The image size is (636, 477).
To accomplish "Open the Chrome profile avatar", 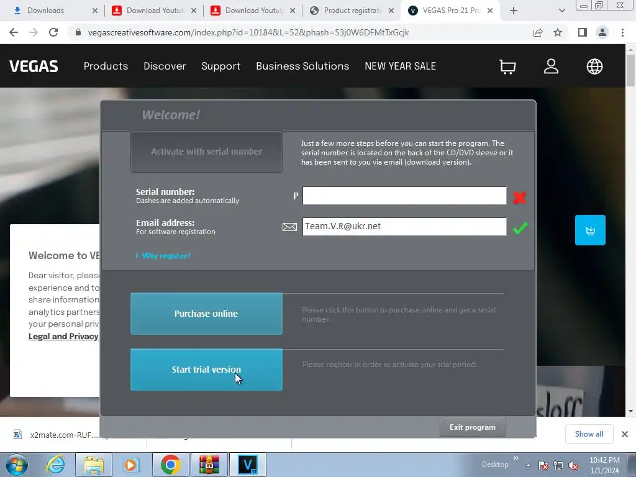I will click(x=602, y=32).
